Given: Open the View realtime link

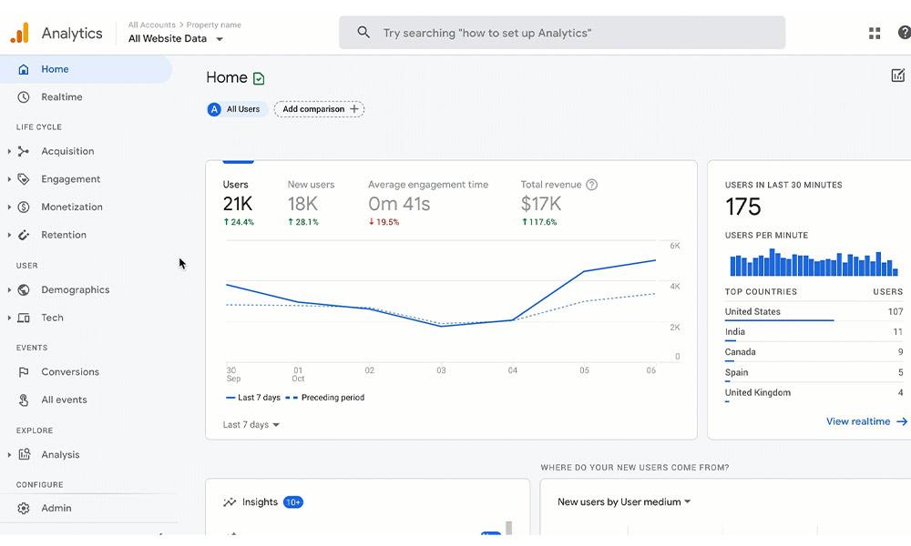Looking at the screenshot, I should (866, 422).
